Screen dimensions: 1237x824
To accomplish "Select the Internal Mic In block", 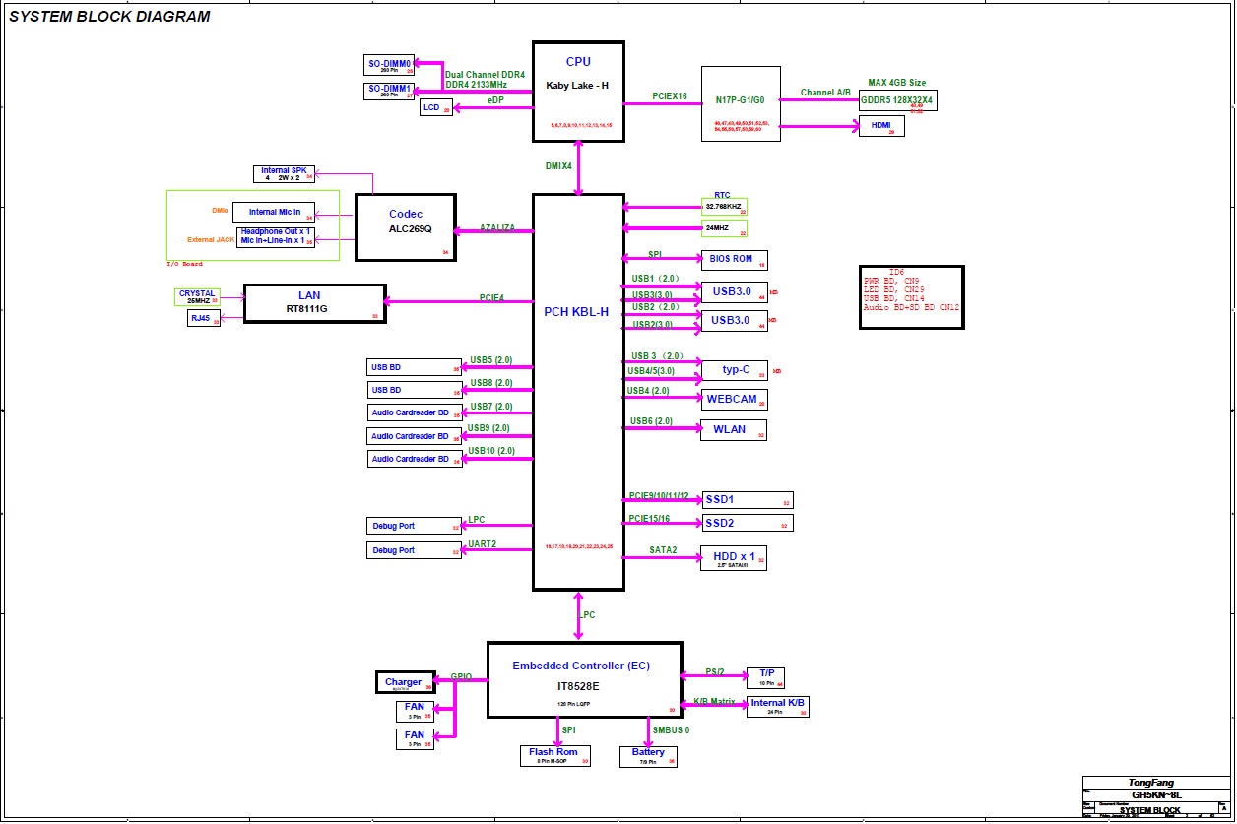I will coord(275,213).
